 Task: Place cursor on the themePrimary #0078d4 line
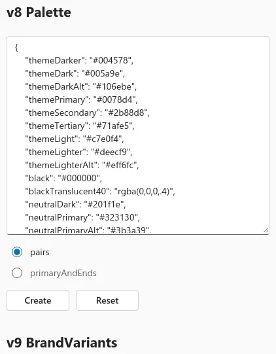point(82,99)
